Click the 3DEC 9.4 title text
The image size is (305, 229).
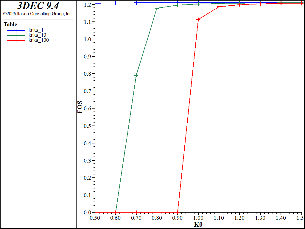(x=38, y=6)
